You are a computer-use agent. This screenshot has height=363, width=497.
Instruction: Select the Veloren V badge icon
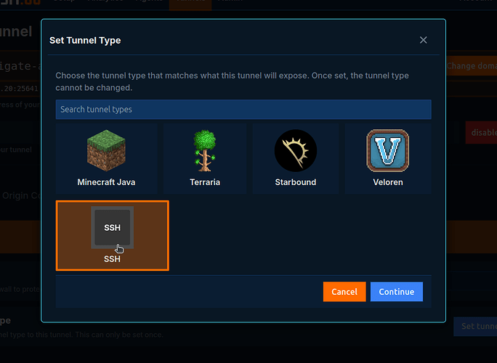(388, 150)
